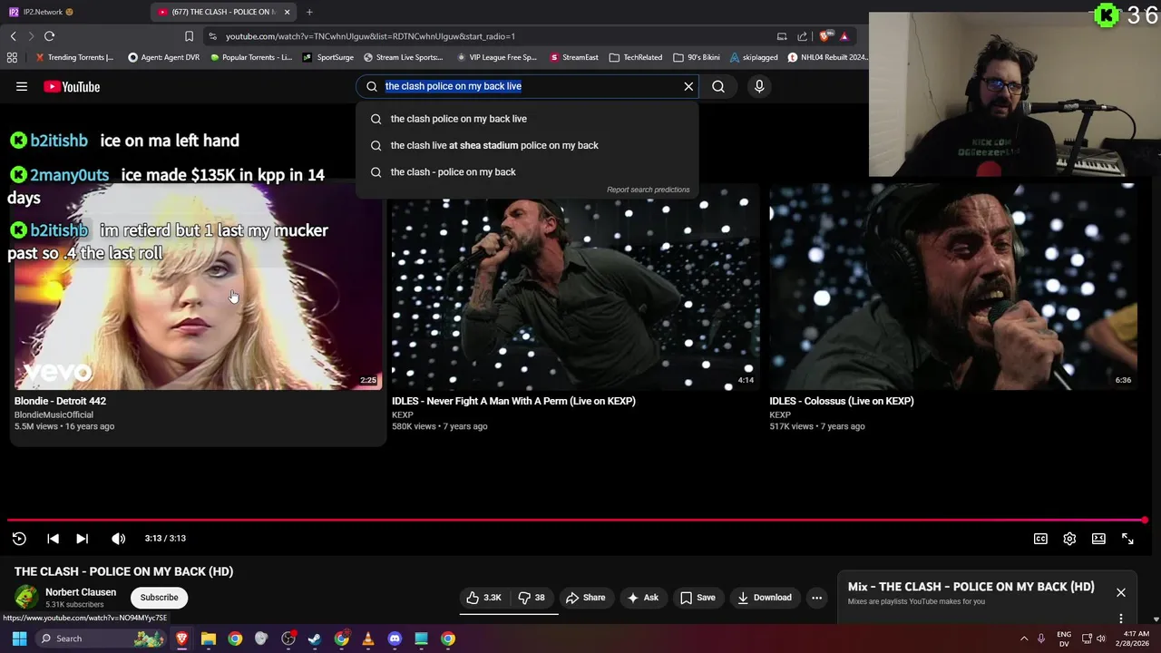
Task: Go to YouTube home via logo
Action: [x=72, y=87]
